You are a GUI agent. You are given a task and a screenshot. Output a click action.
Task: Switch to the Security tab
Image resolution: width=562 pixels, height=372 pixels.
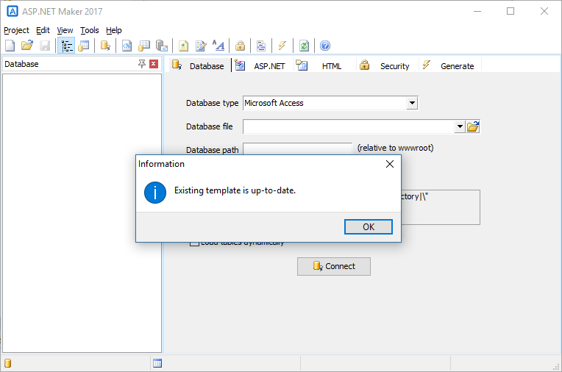[x=388, y=65]
